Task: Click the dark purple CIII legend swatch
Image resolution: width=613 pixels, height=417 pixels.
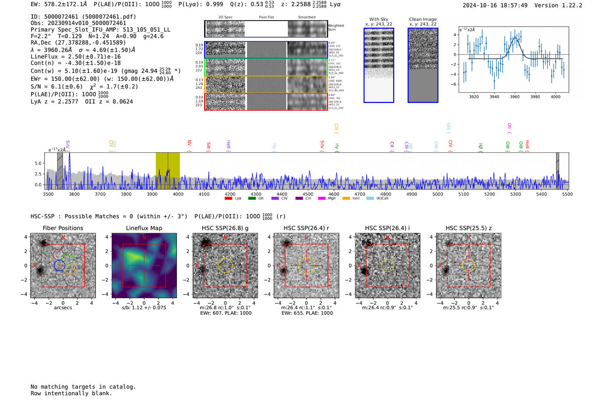Action: pyautogui.click(x=299, y=198)
